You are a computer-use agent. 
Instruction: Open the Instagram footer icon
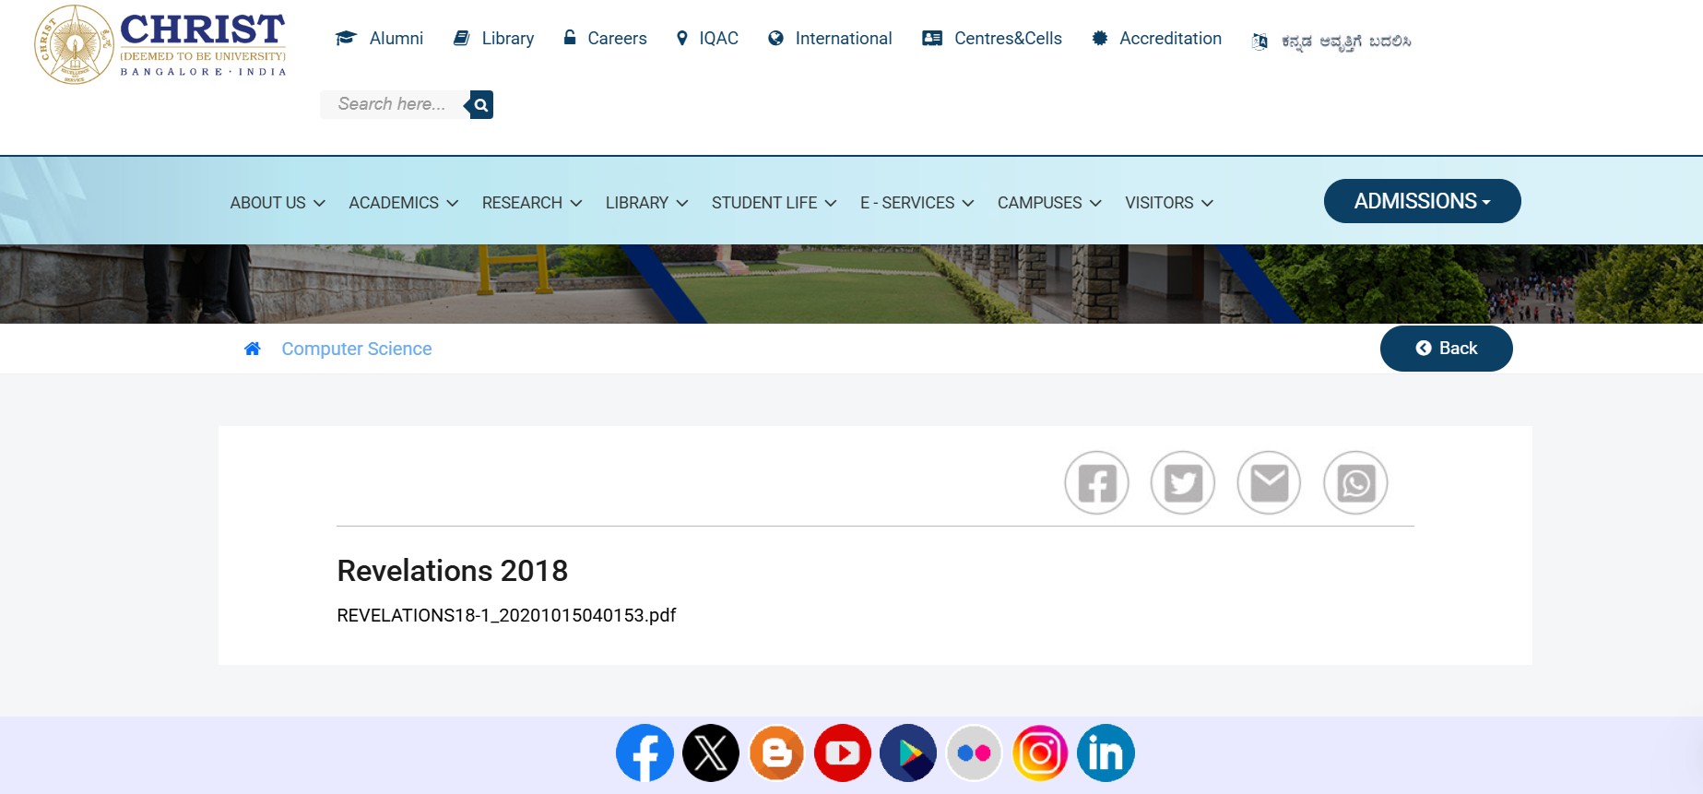tap(1040, 753)
